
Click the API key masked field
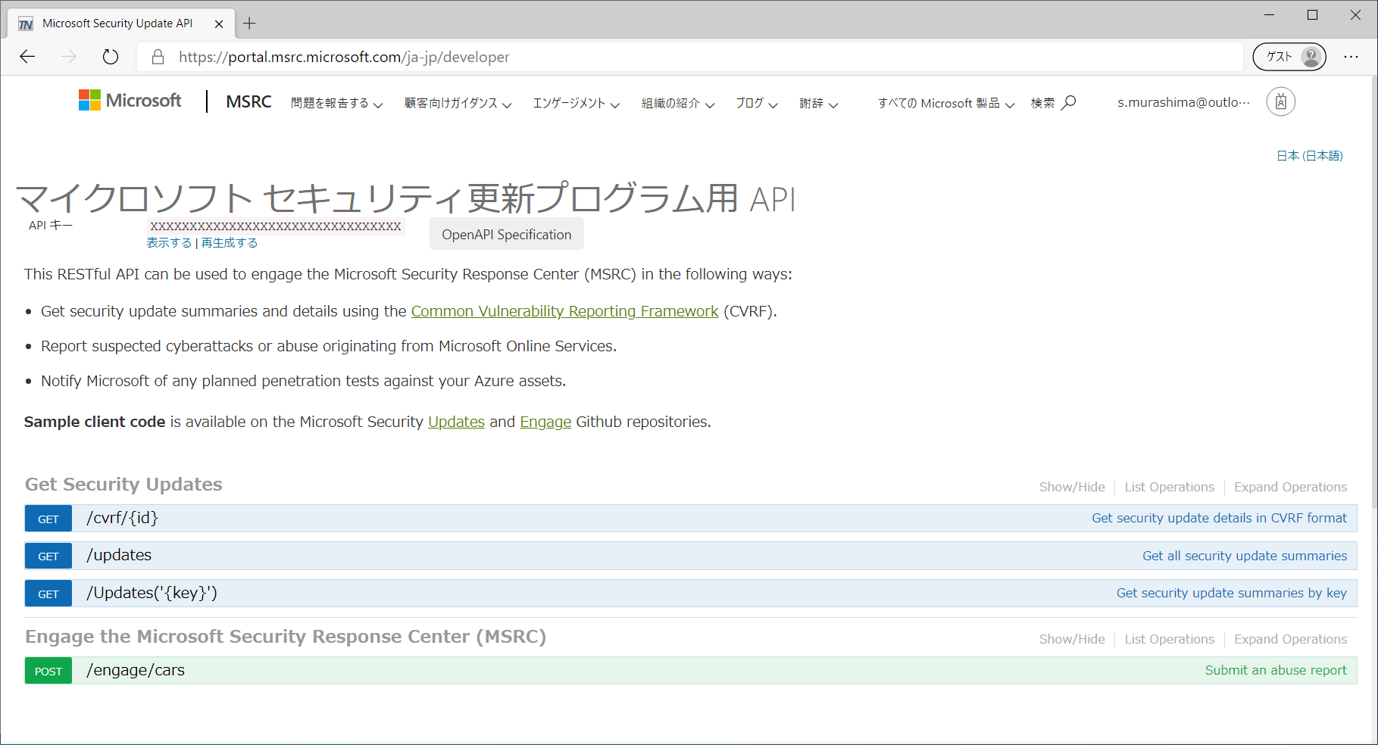tap(276, 226)
